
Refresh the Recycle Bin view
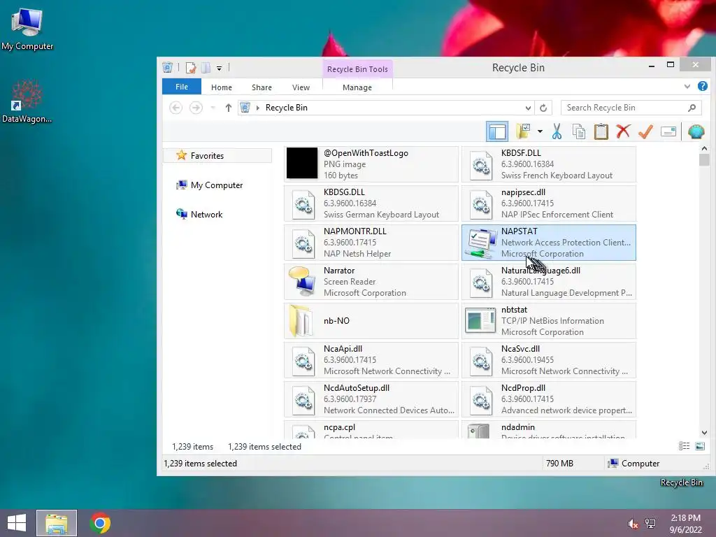pos(543,108)
